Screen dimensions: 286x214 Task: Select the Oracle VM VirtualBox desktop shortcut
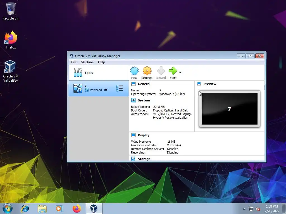click(11, 71)
